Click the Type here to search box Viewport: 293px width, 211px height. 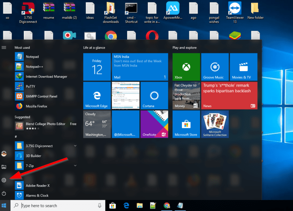(58, 206)
